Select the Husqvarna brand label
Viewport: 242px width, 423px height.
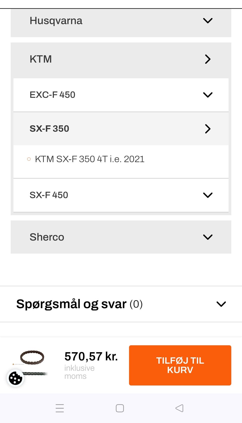click(56, 21)
